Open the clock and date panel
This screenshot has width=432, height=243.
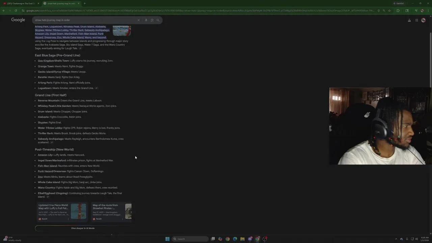pos(424,239)
